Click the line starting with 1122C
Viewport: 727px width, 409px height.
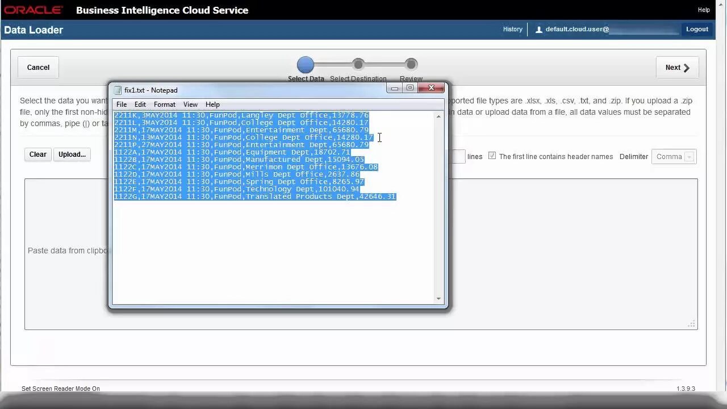pyautogui.click(x=246, y=167)
